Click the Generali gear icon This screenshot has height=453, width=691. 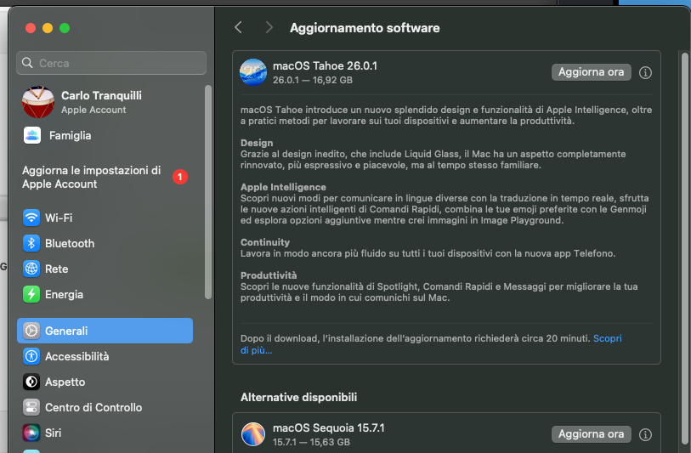coord(31,331)
